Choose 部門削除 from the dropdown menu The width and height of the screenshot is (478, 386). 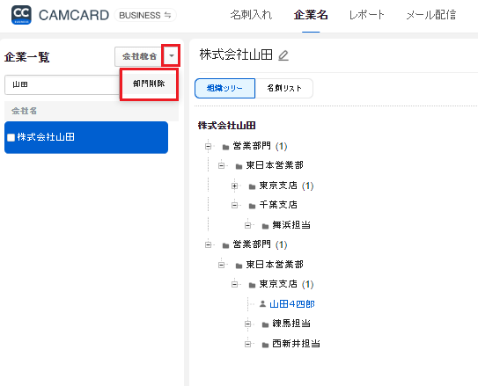(x=149, y=84)
